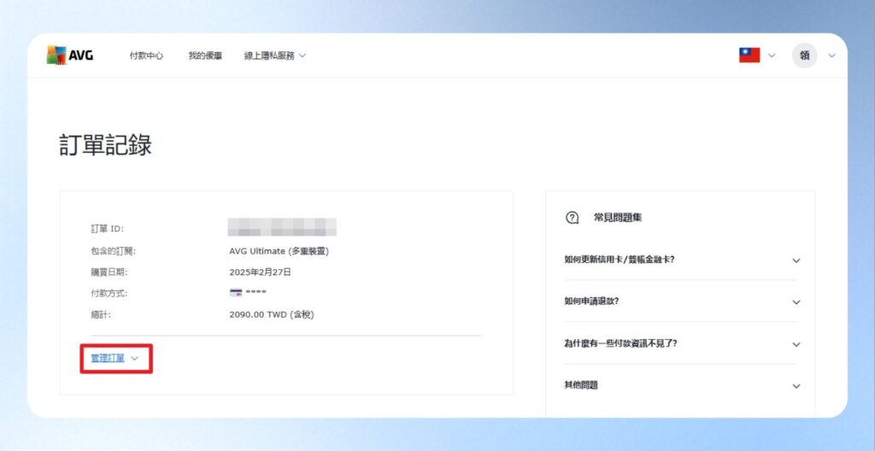
Task: Open 付款中心 in the top navigation
Action: pos(146,56)
